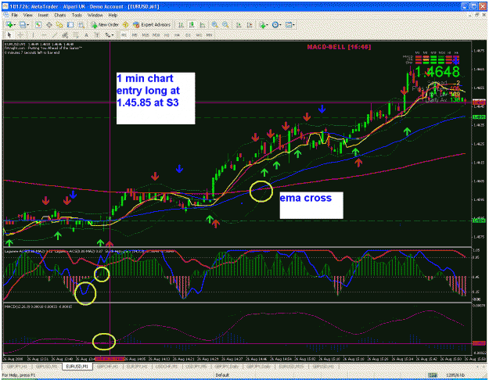Screen dimensions: 489x380
Task: Select the Trendline drawing tool
Action: click(54, 35)
